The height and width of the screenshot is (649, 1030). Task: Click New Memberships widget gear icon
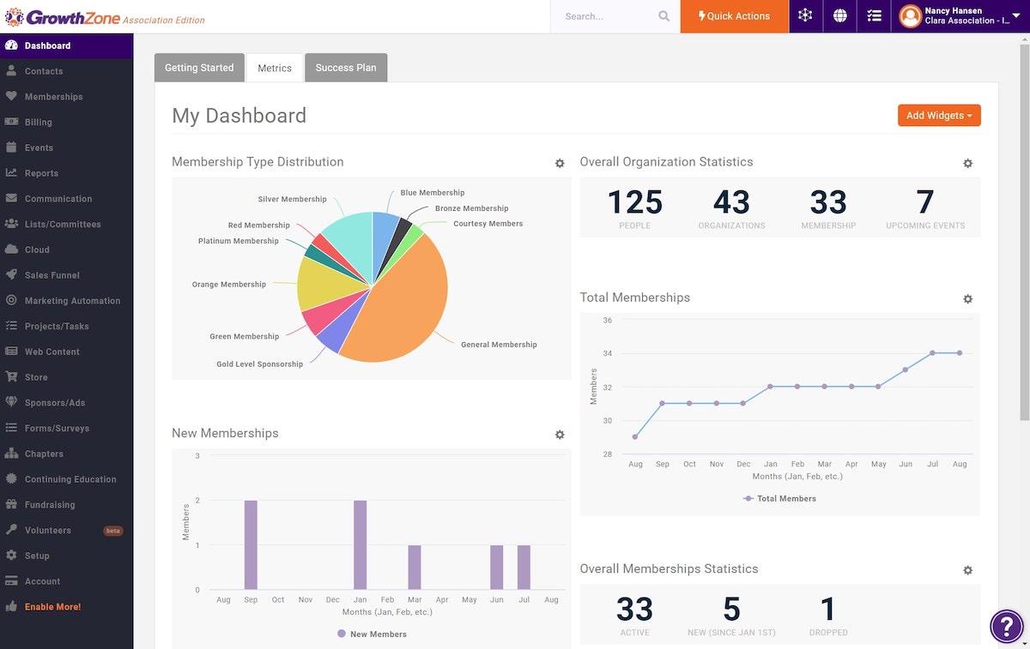[560, 435]
